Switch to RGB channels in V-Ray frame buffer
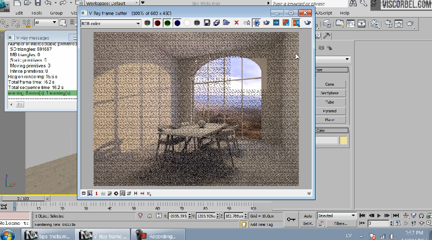 pos(147,23)
